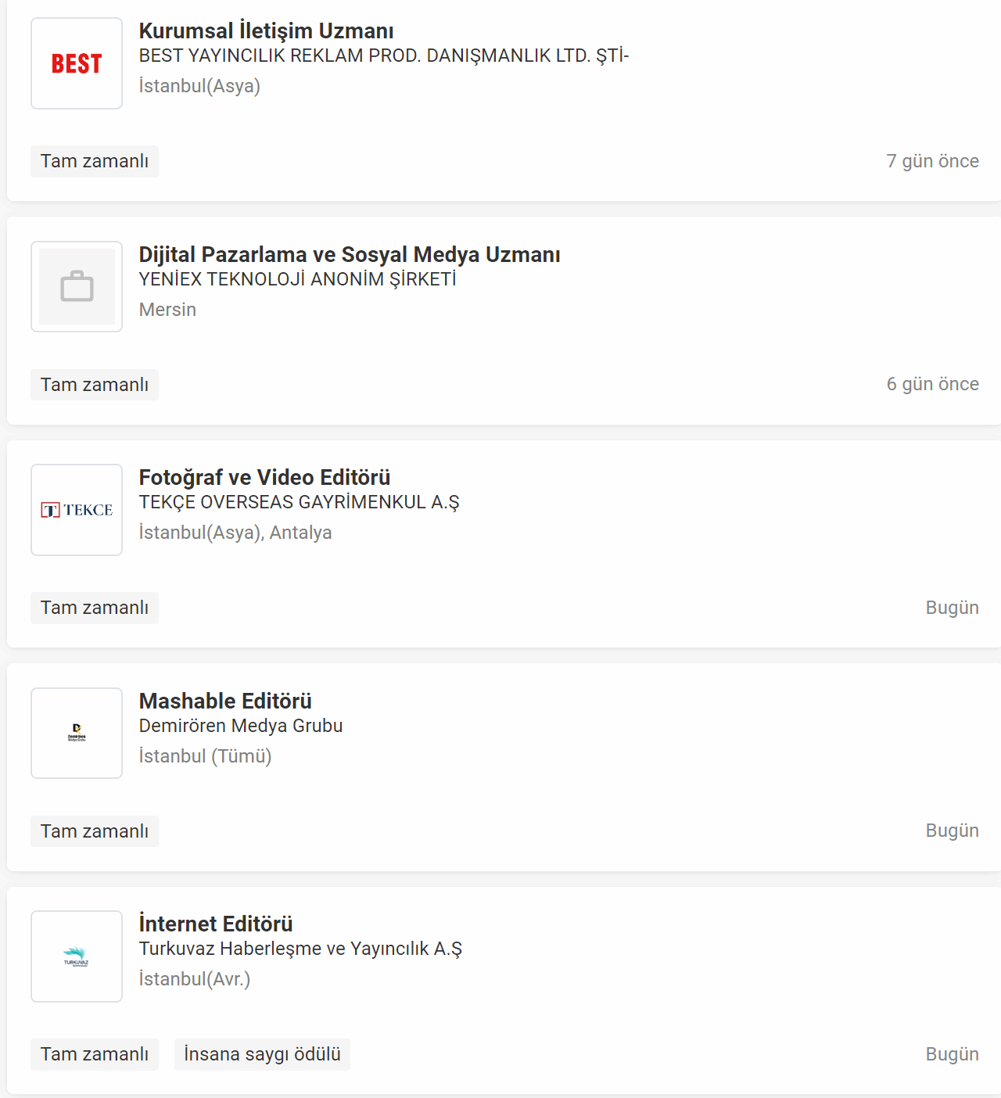Click the İstanbul(Asya), Antalya location text
The height and width of the screenshot is (1098, 1001).
pyautogui.click(x=235, y=533)
